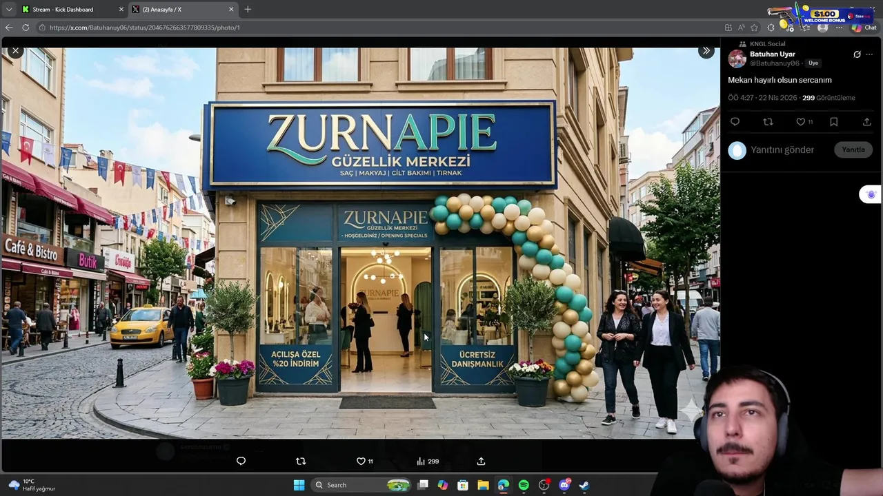The height and width of the screenshot is (496, 883).
Task: Click Microsoft Edge on the taskbar
Action: (504, 485)
